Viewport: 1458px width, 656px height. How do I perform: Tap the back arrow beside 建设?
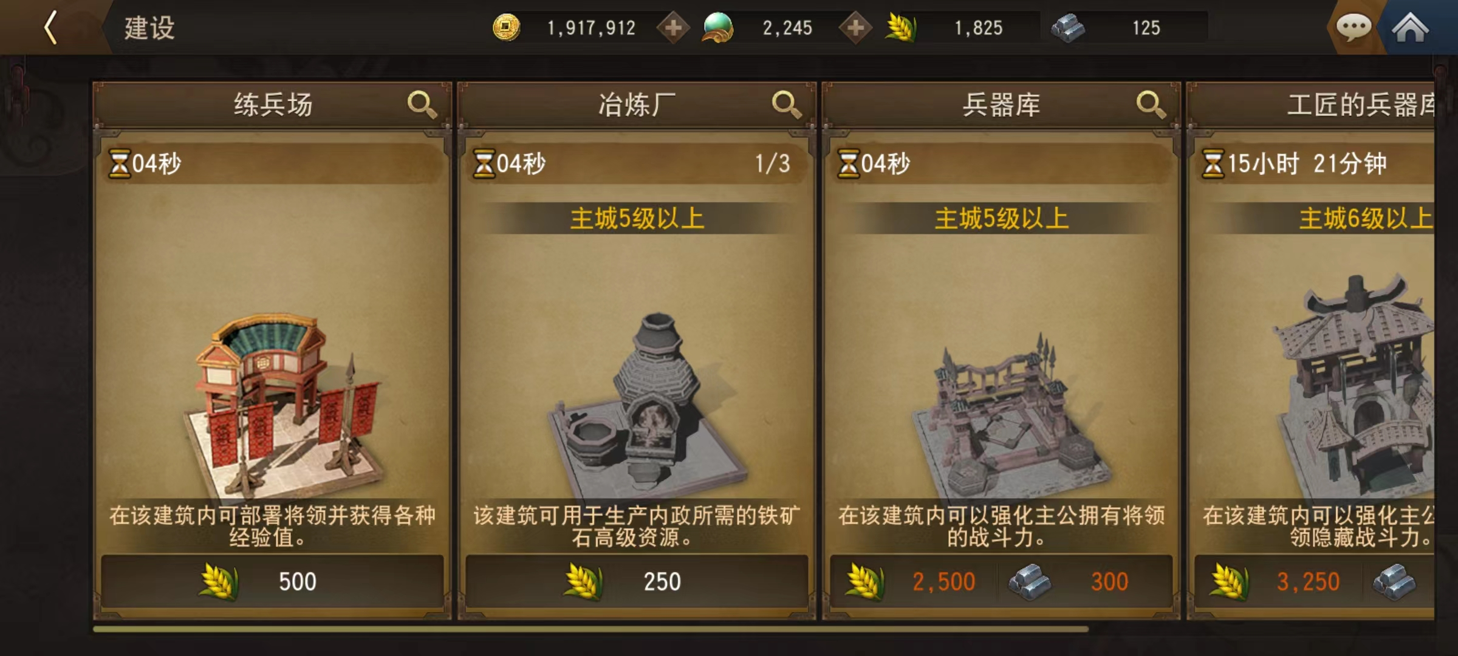51,27
